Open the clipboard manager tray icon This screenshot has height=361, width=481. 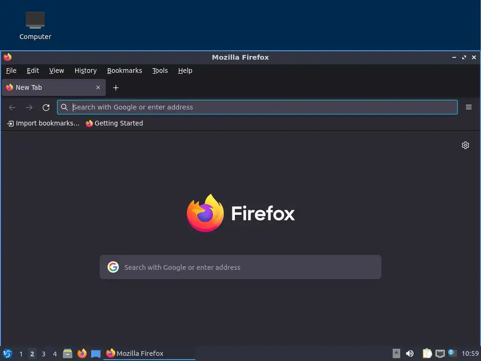(x=427, y=353)
